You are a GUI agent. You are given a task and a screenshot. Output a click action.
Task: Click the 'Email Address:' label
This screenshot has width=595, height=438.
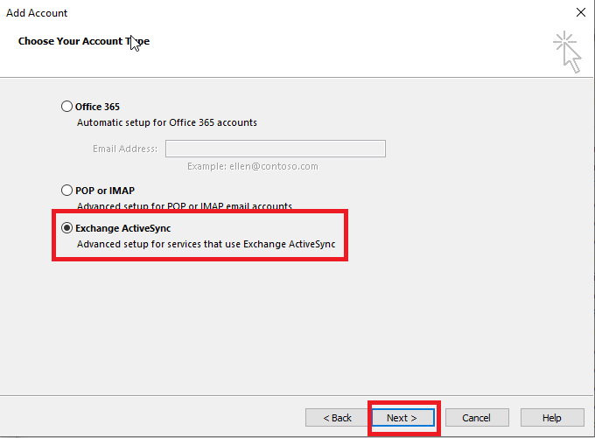[125, 149]
